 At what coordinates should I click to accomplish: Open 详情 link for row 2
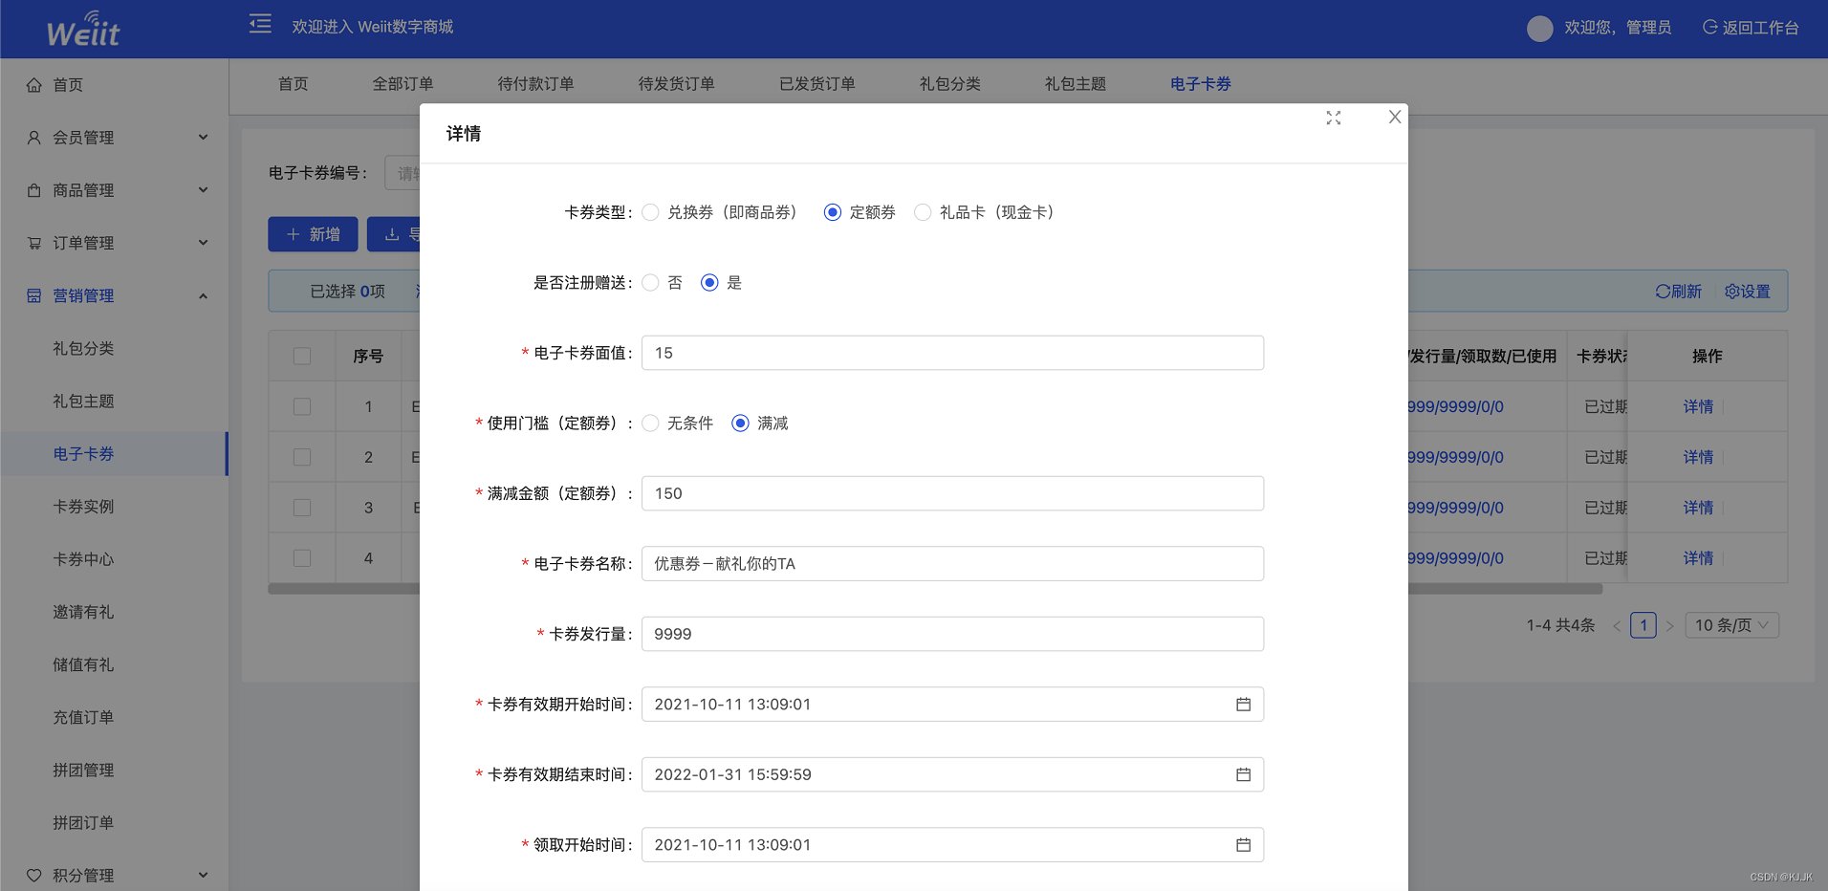point(1698,457)
